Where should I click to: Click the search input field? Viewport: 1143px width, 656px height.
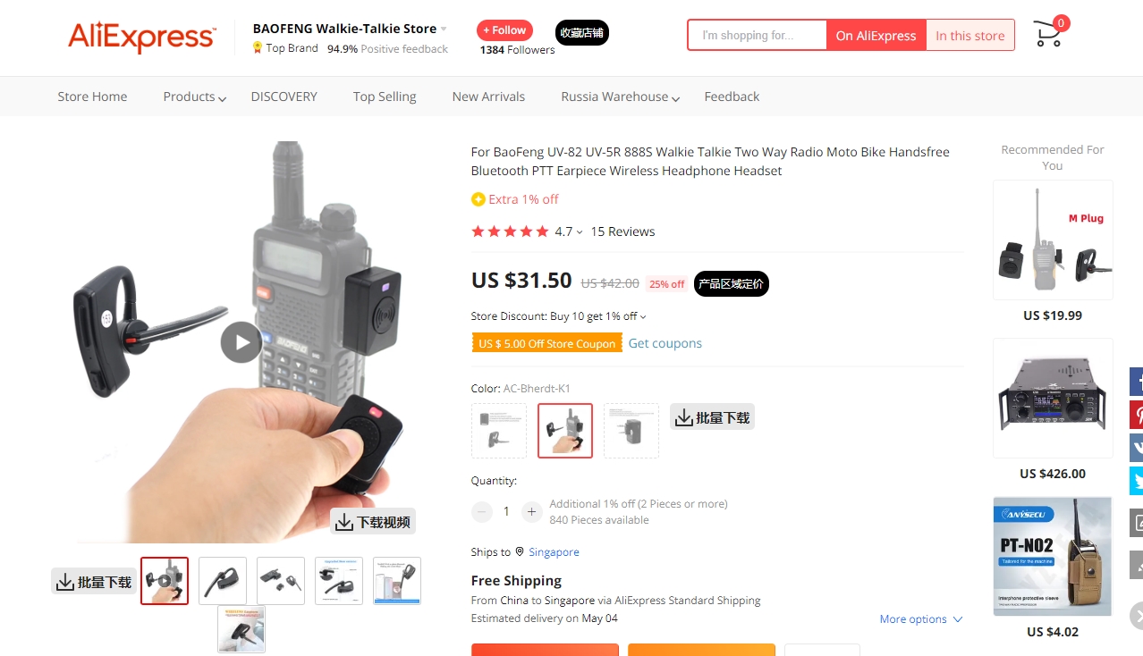click(757, 35)
